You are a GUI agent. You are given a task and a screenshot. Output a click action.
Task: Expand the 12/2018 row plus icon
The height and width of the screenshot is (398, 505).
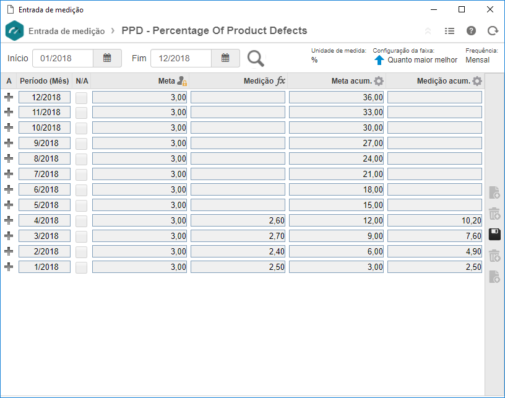coord(9,97)
